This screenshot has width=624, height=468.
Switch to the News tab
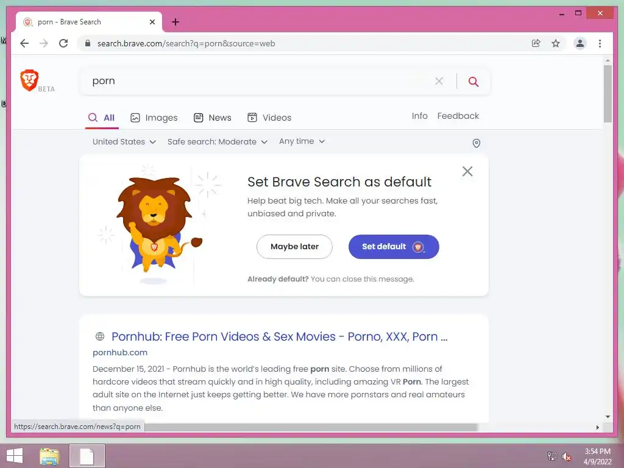click(213, 118)
